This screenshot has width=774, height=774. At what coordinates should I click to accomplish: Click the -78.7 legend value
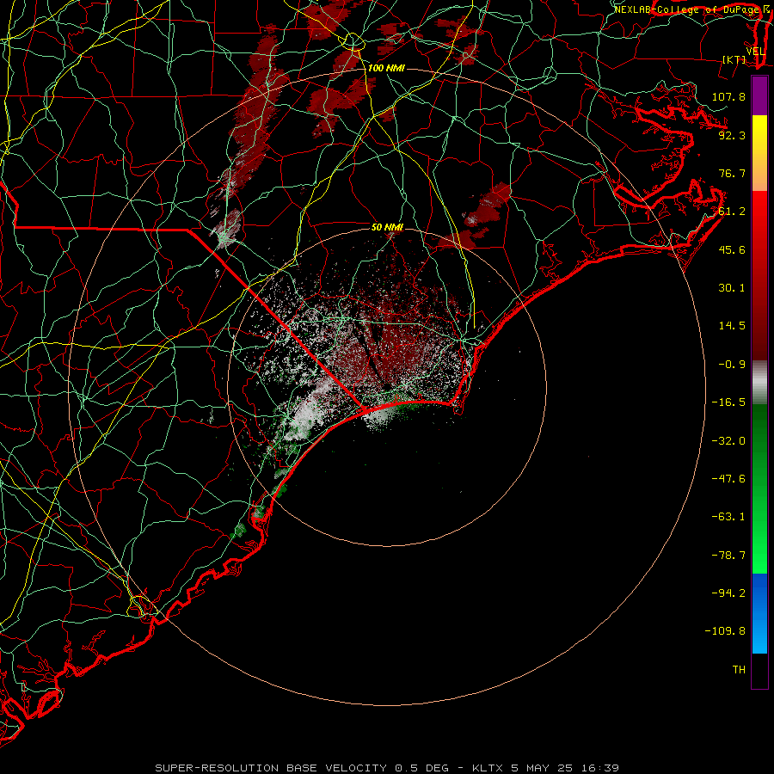click(728, 556)
